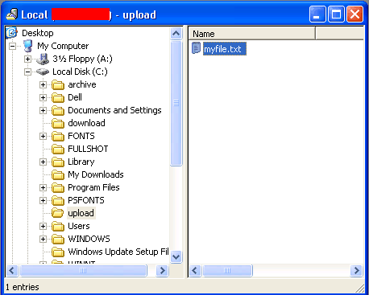The height and width of the screenshot is (295, 369).
Task: Click the Dell folder icon
Action: click(x=58, y=97)
